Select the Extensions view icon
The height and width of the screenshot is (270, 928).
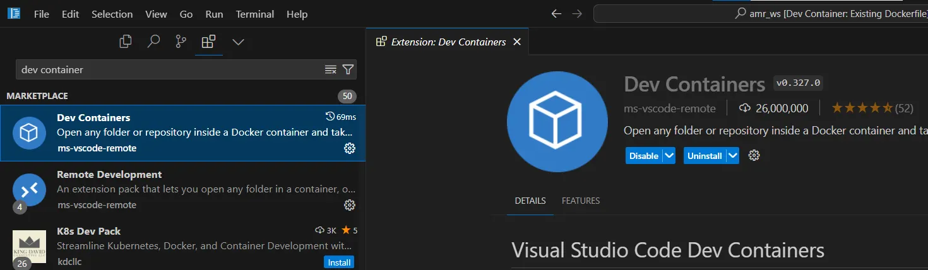point(208,42)
